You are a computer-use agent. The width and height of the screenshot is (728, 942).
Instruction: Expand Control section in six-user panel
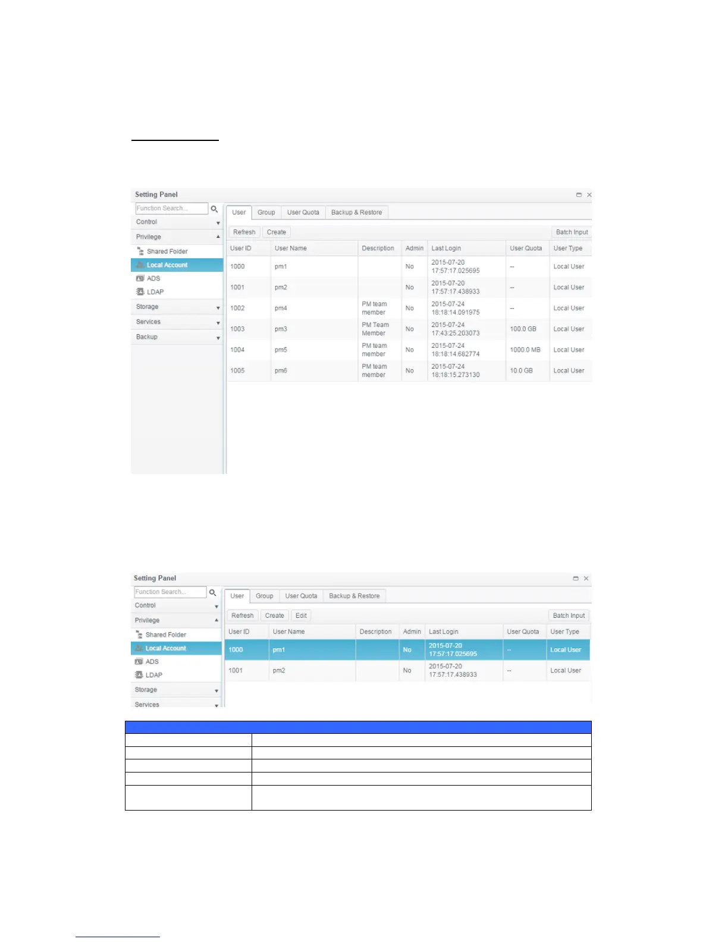(218, 223)
